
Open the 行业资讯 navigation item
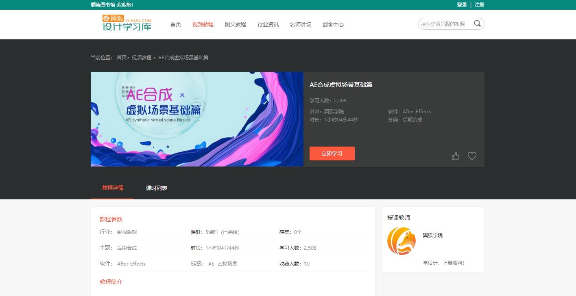[x=268, y=24]
